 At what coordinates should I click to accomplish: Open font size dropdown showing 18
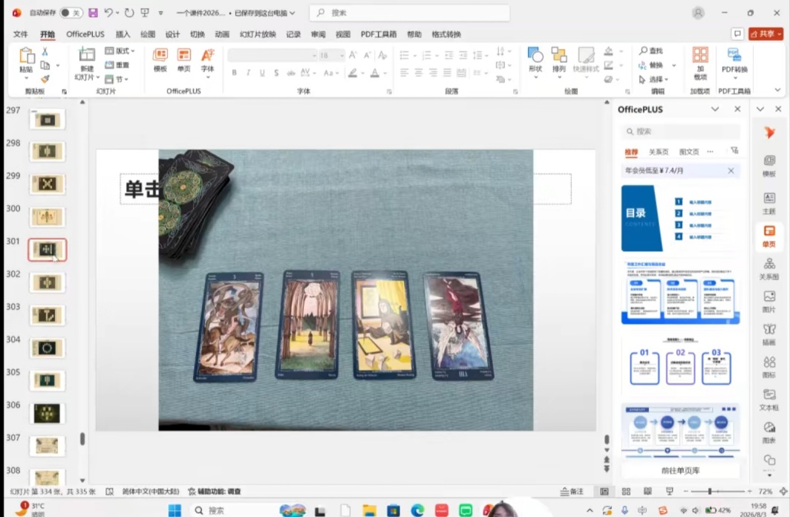tap(342, 55)
